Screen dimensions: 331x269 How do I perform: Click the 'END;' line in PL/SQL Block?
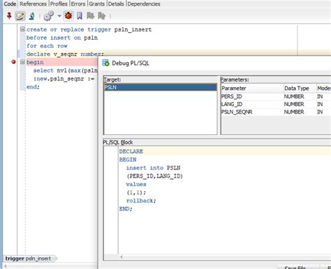coord(126,209)
